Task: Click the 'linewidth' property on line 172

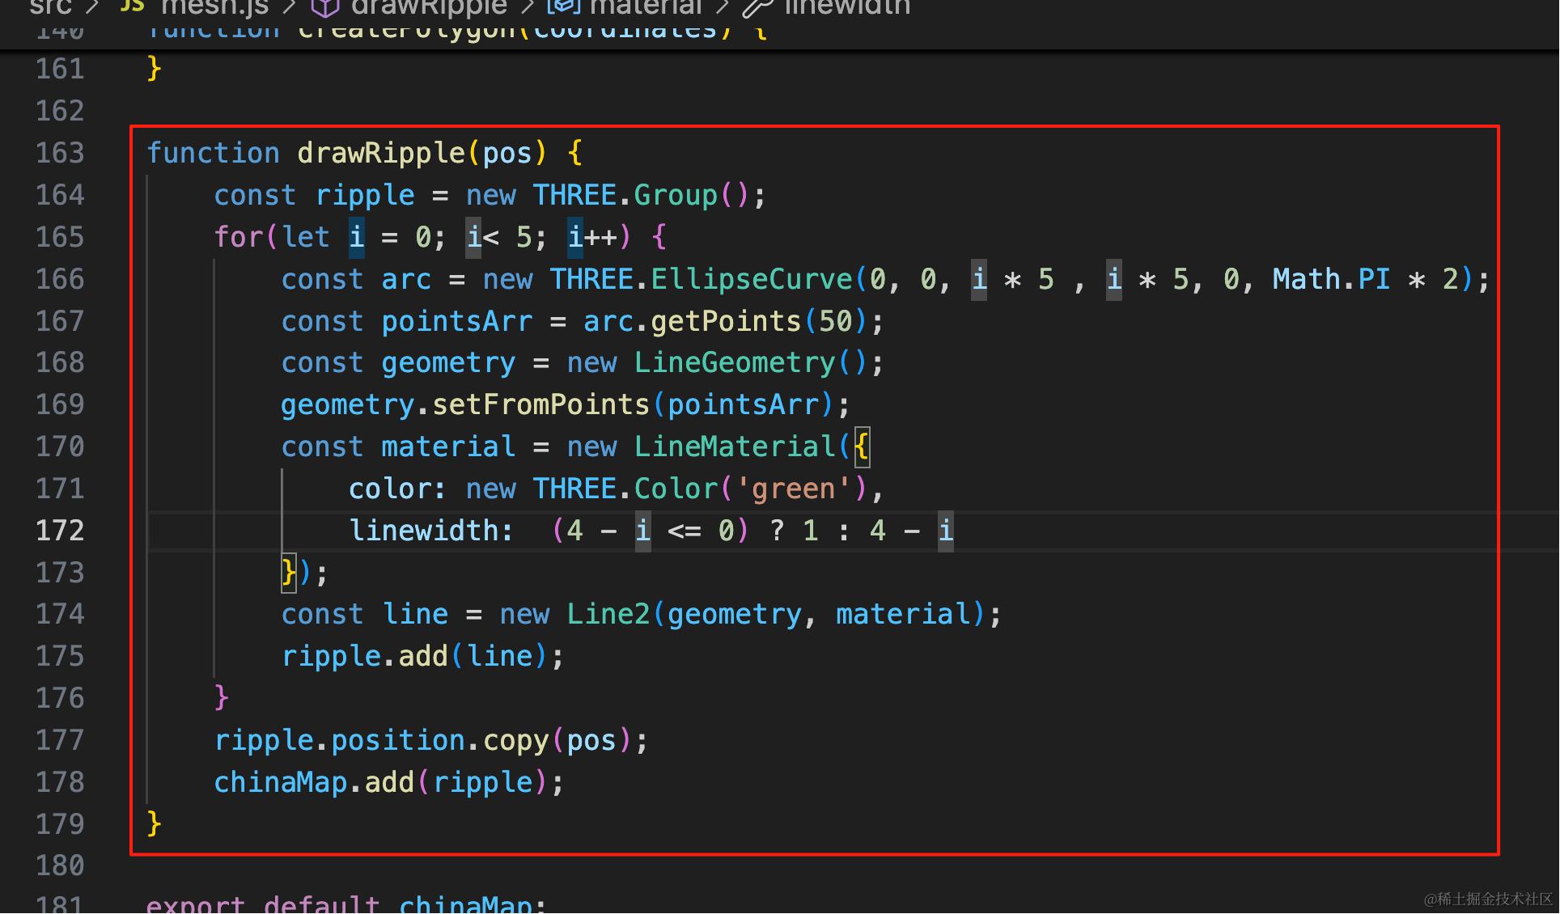Action: click(423, 531)
